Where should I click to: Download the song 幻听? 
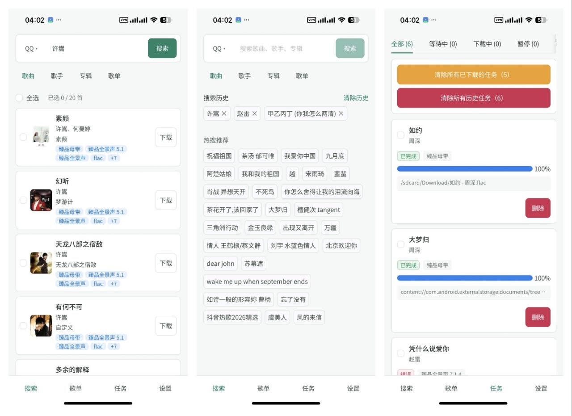tap(166, 200)
